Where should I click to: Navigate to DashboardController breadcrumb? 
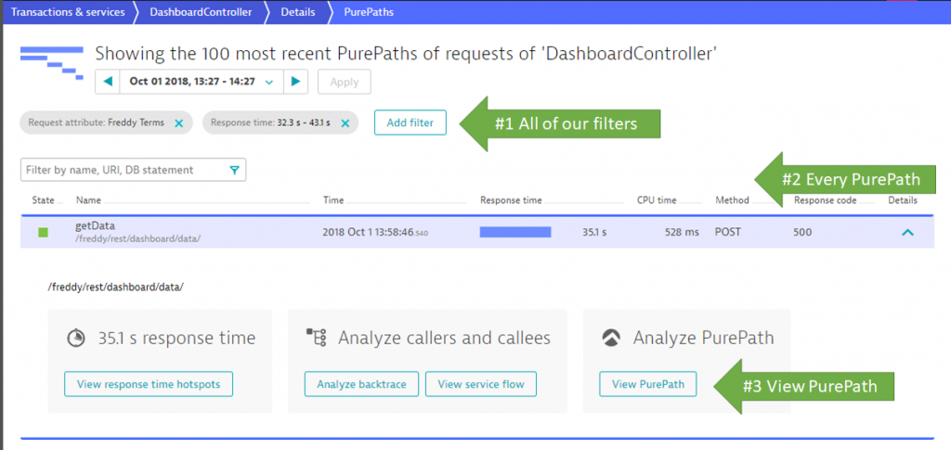[201, 12]
